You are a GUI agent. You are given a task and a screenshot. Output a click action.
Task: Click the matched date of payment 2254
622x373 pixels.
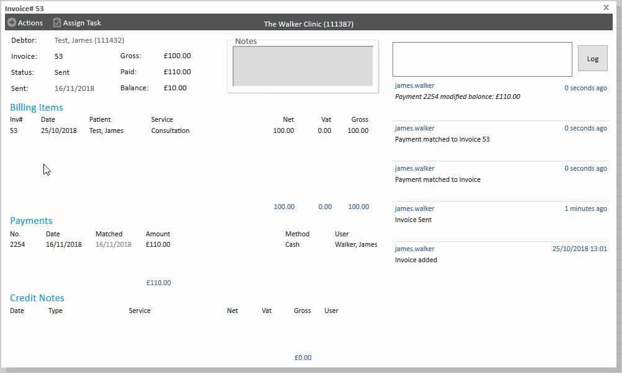(113, 244)
